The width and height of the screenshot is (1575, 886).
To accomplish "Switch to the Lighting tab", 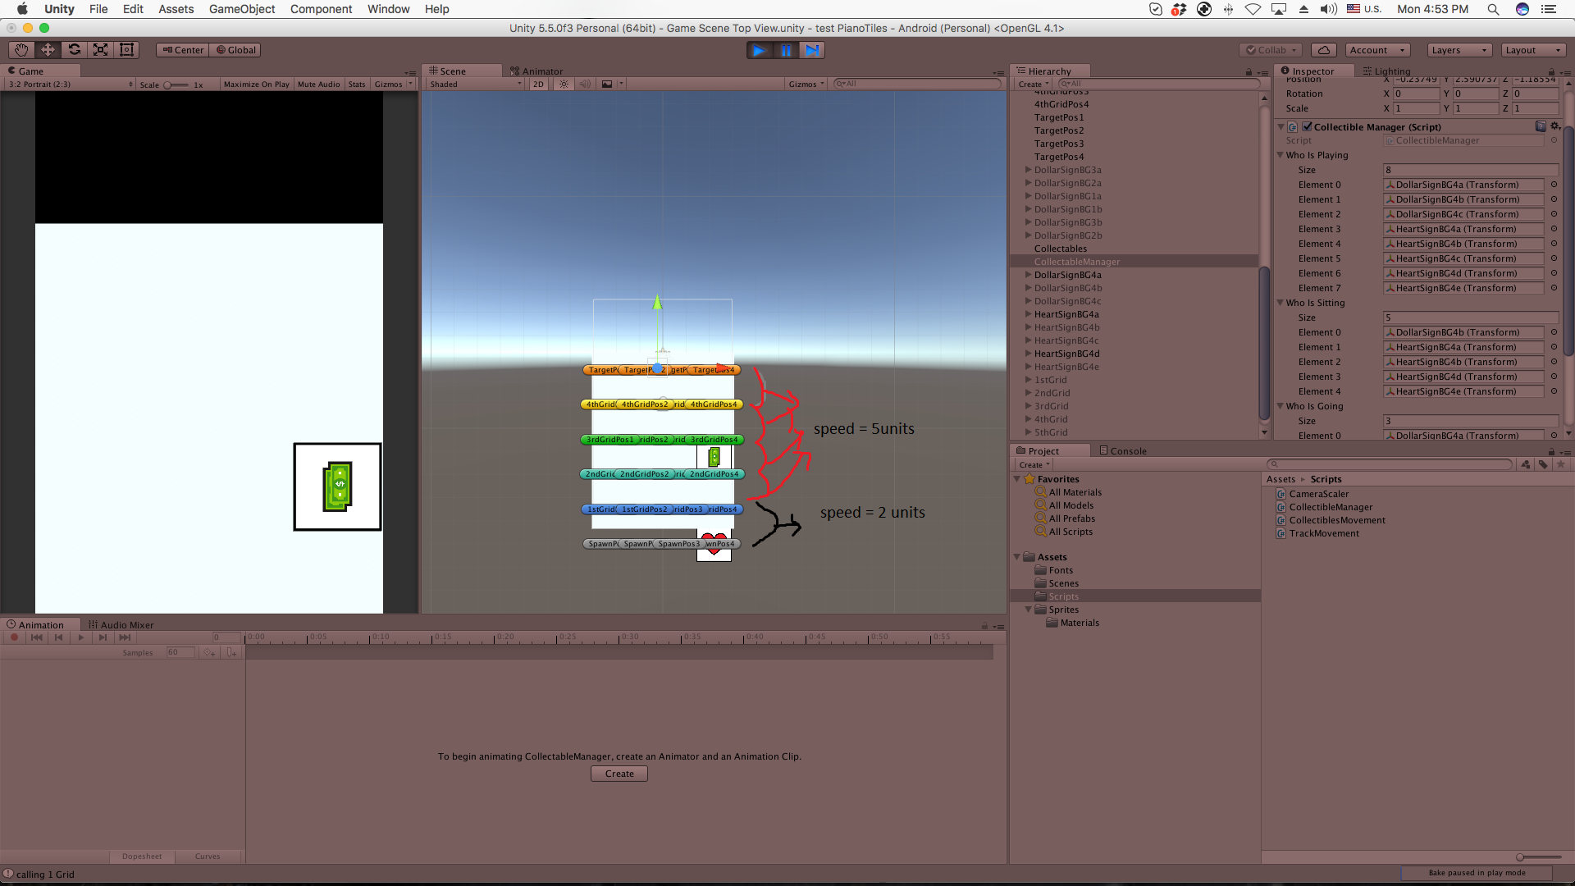I will (1386, 71).
